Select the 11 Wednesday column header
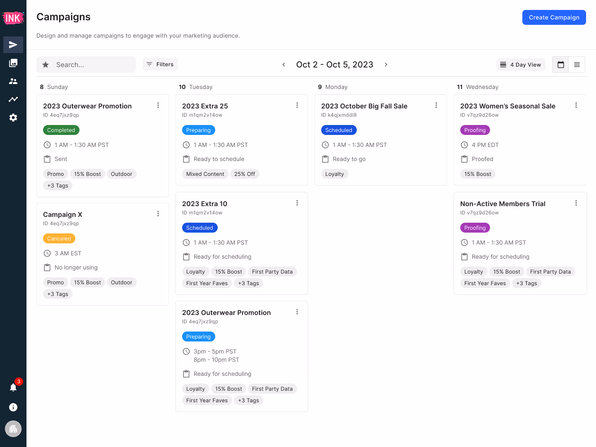The width and height of the screenshot is (596, 447). (x=478, y=87)
